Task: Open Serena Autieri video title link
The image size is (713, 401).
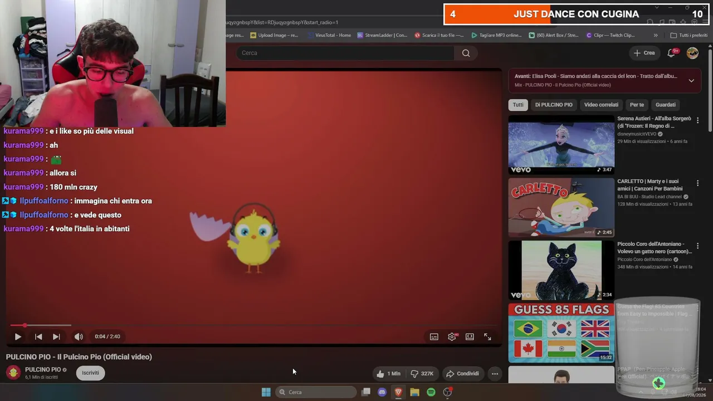Action: pyautogui.click(x=654, y=123)
